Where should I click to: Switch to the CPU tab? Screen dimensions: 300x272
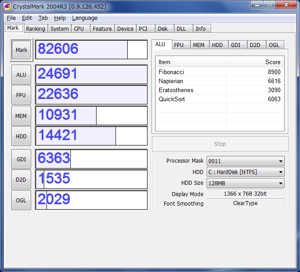[81, 29]
